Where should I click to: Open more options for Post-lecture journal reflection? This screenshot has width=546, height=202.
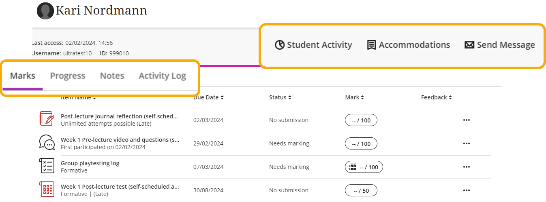(467, 120)
